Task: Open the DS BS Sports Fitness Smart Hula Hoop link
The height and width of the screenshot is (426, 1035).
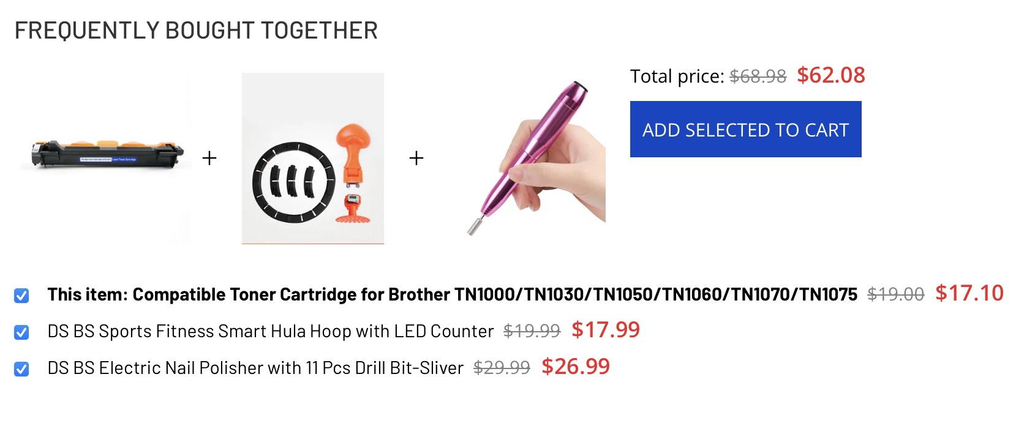Action: click(271, 331)
